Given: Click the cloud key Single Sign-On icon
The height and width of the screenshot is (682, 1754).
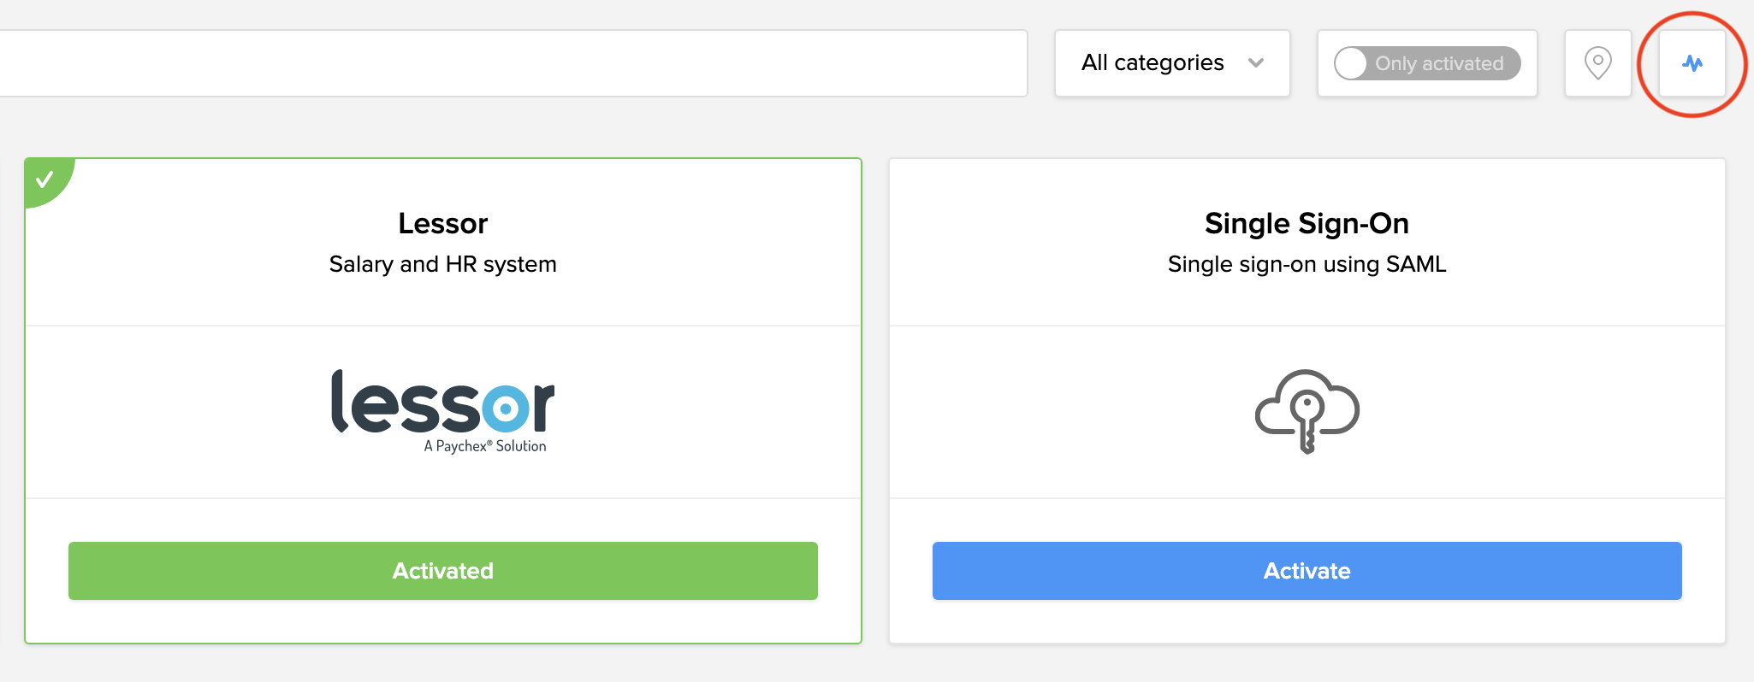Looking at the screenshot, I should tap(1307, 411).
